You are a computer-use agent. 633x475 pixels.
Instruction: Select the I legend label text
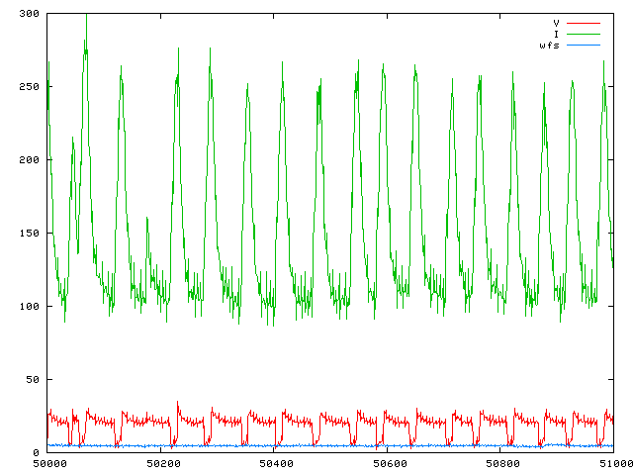556,34
